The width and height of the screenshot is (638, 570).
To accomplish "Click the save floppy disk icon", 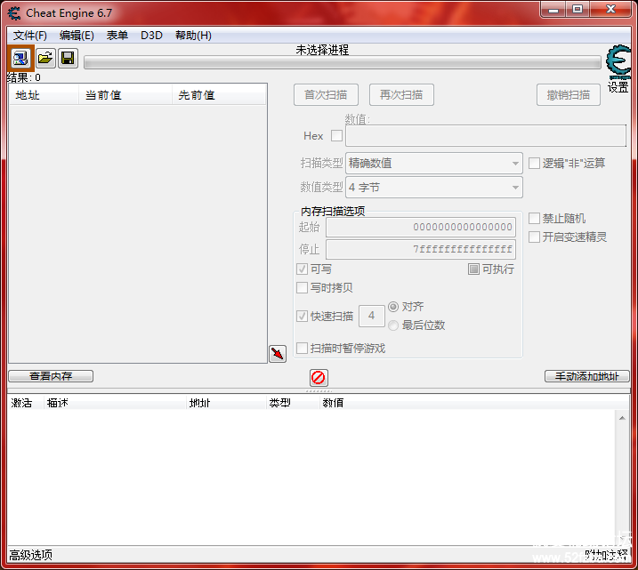I will click(x=68, y=58).
